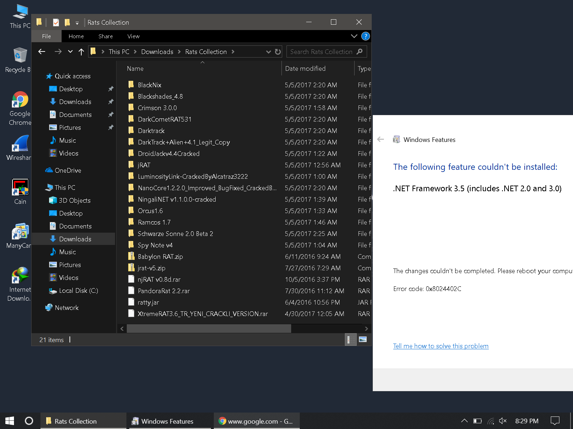Expand the chevron after This PC in breadcrumb
The width and height of the screenshot is (573, 429).
point(135,52)
